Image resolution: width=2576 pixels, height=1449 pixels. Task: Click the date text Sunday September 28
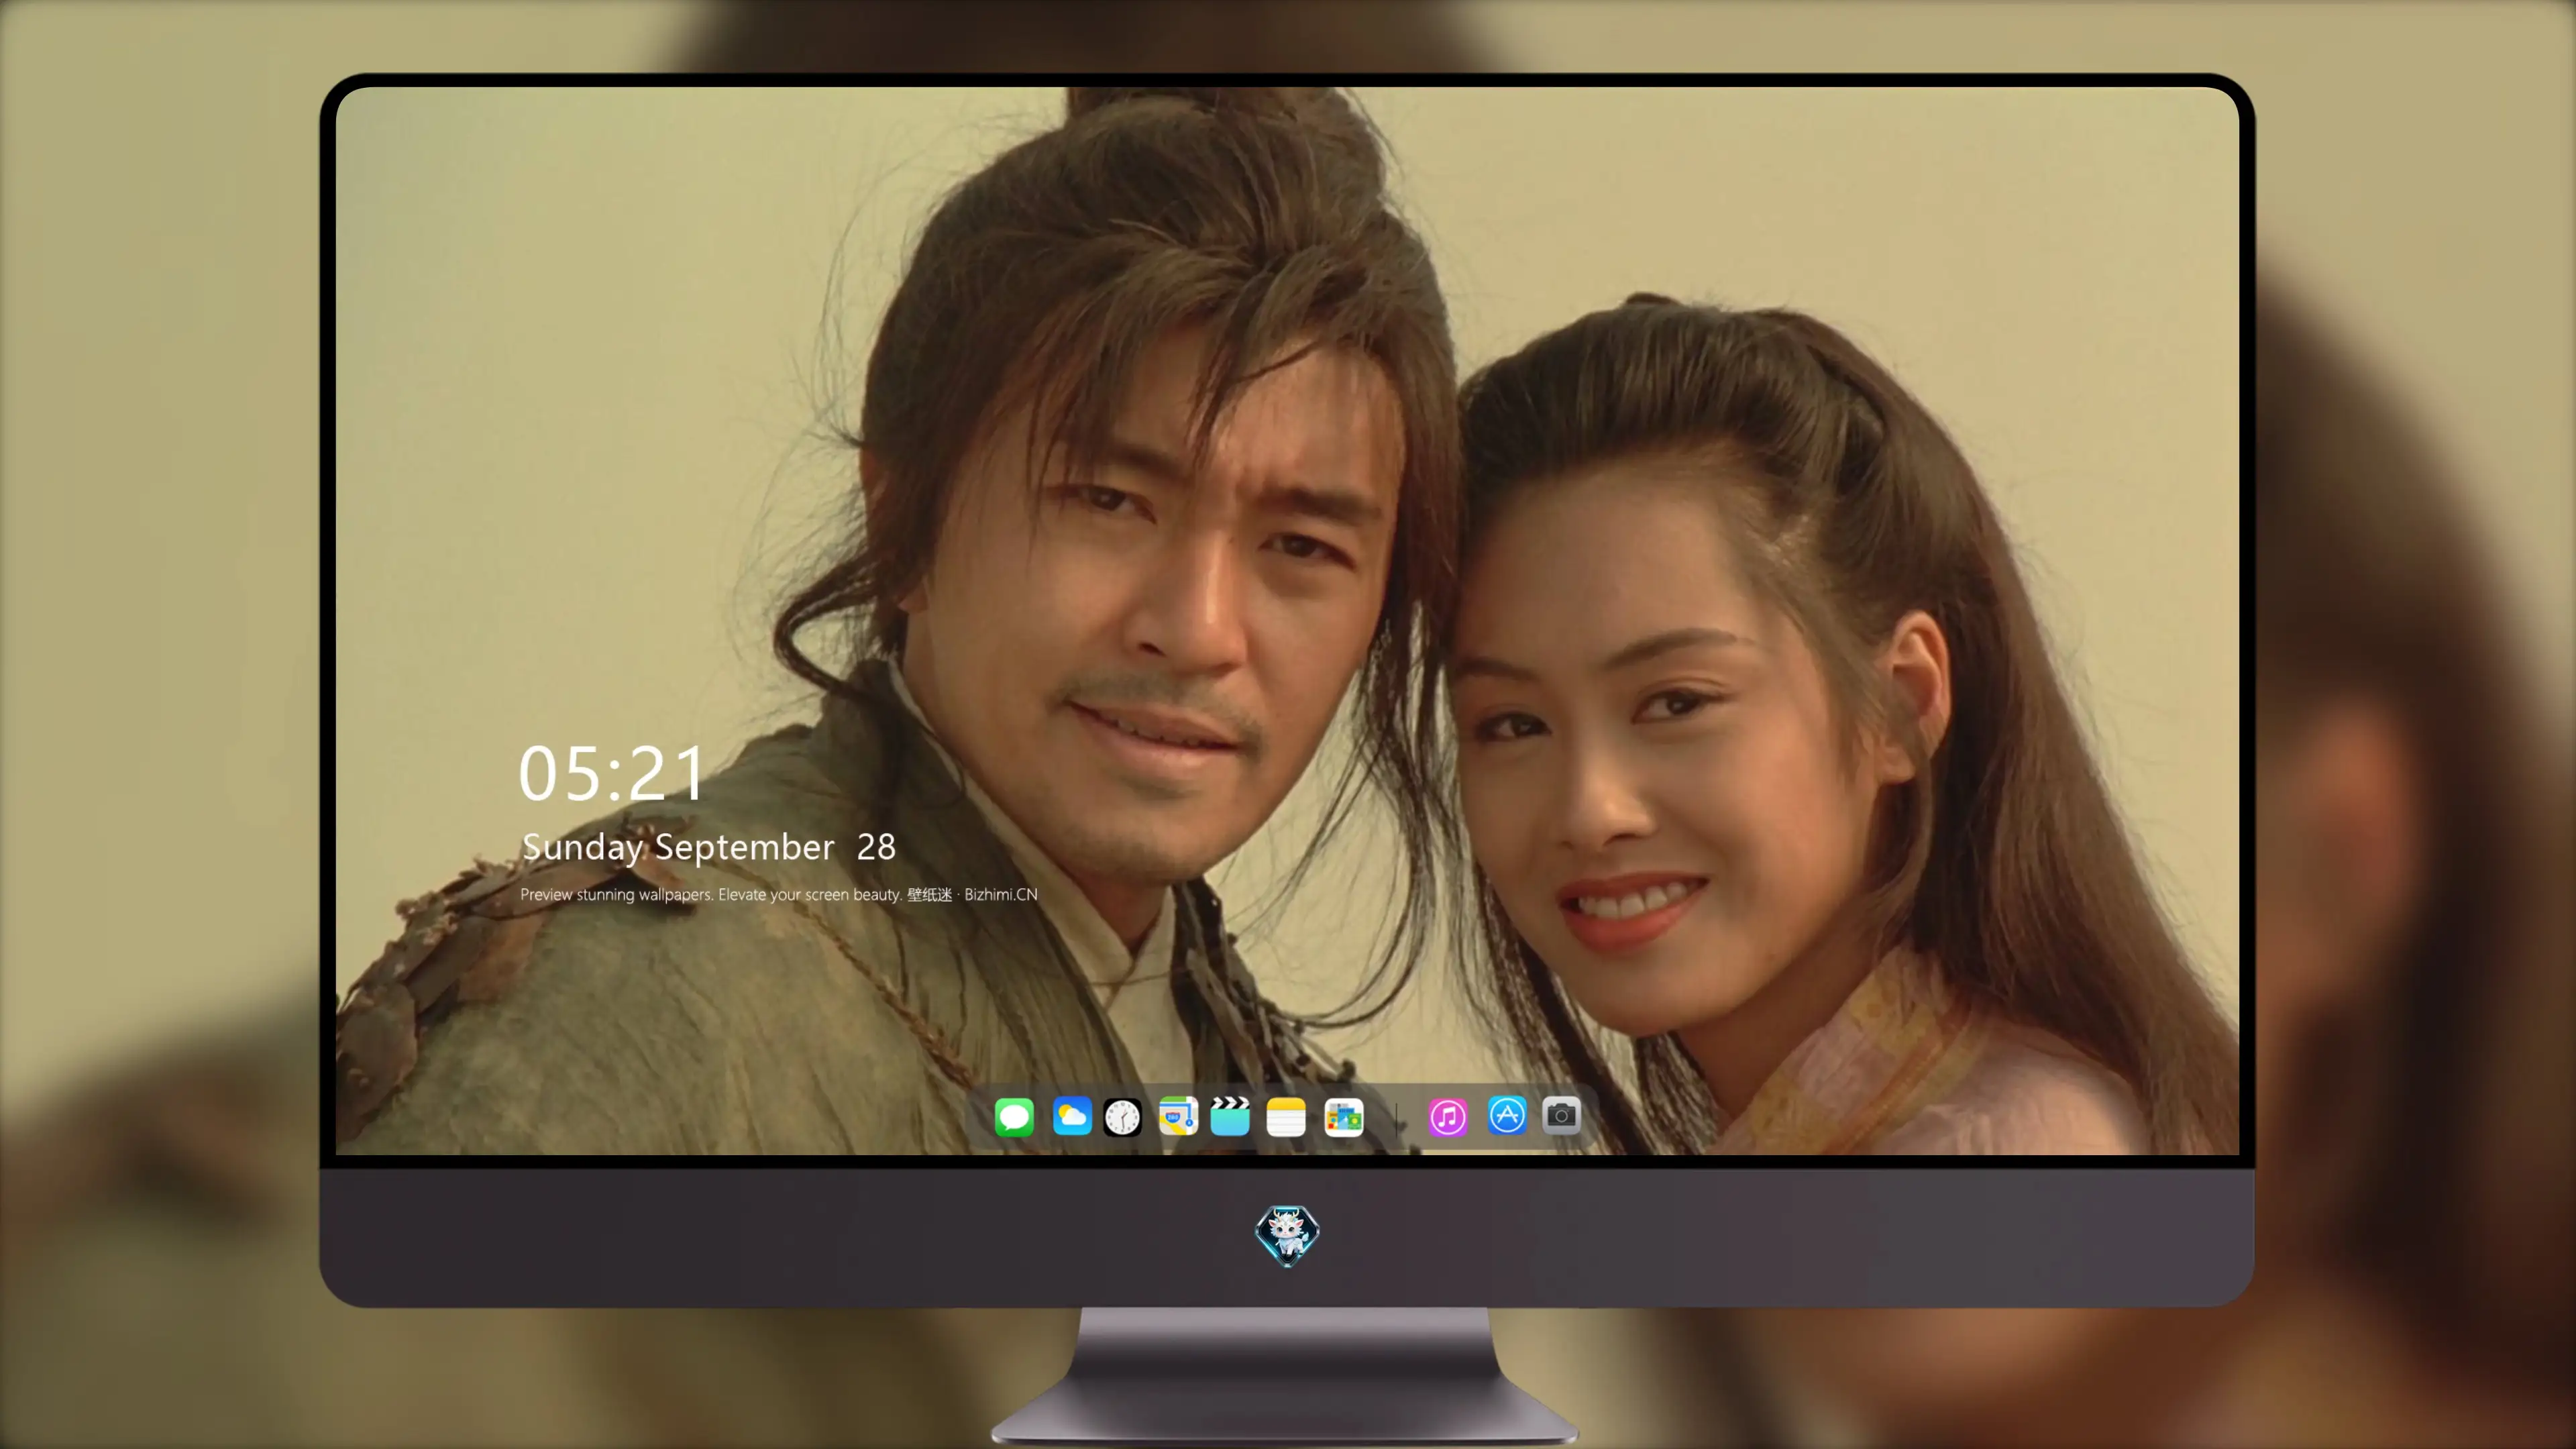tap(709, 847)
